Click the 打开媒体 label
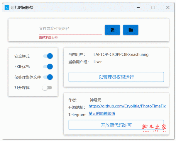The width and height of the screenshot is (176, 141). [x=22, y=88]
